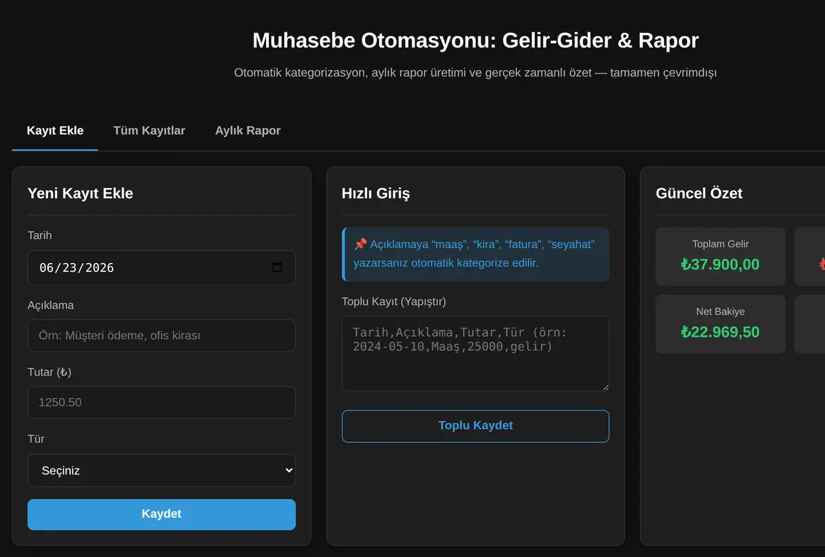
Task: Focus the Toplu Kayıt textarea
Action: coord(475,354)
